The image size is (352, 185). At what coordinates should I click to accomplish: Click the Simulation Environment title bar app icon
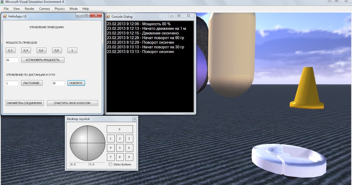pyautogui.click(x=2, y=2)
